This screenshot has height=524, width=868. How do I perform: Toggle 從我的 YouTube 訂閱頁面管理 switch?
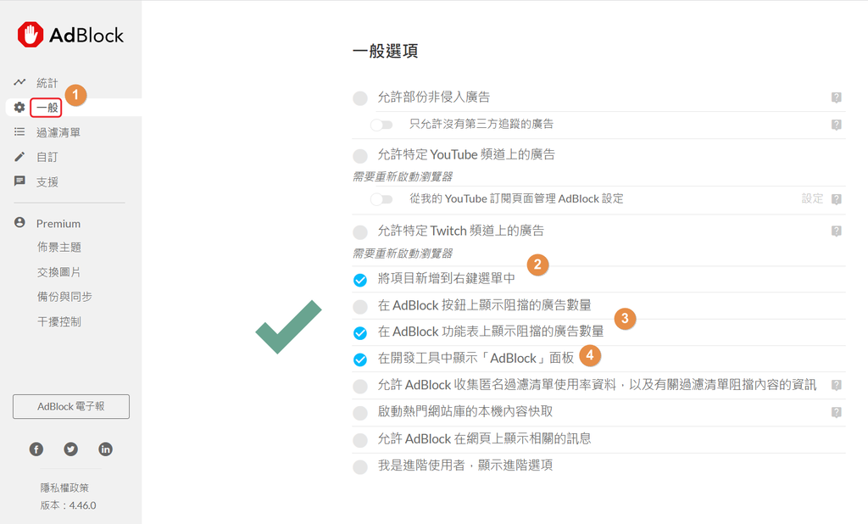[x=381, y=199]
